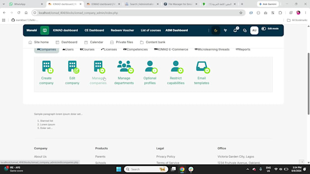The image size is (310, 174).
Task: Select the Competencies tab
Action: point(135,50)
